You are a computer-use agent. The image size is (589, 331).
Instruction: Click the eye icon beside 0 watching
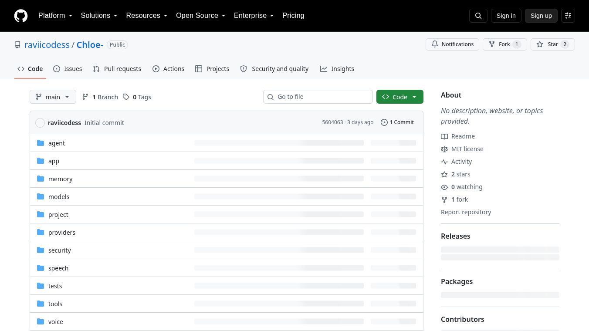[444, 187]
